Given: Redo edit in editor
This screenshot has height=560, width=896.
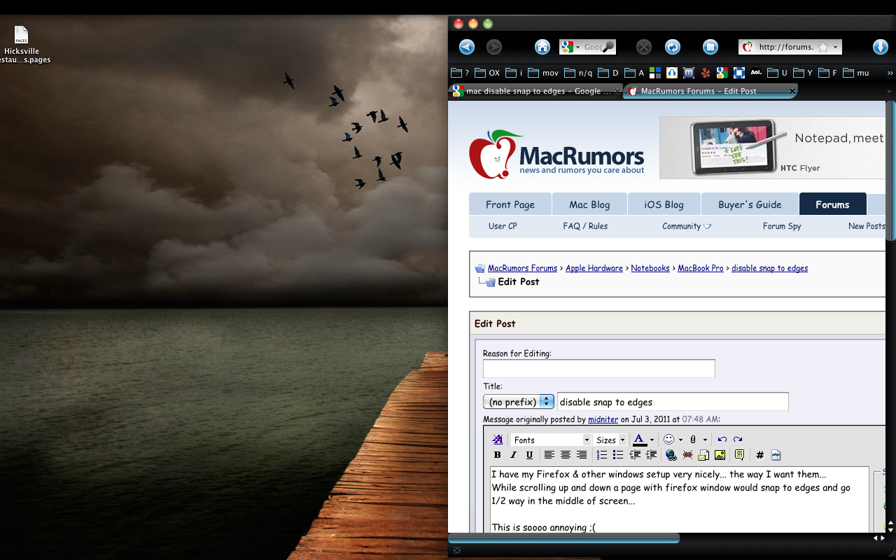Looking at the screenshot, I should click(x=738, y=440).
